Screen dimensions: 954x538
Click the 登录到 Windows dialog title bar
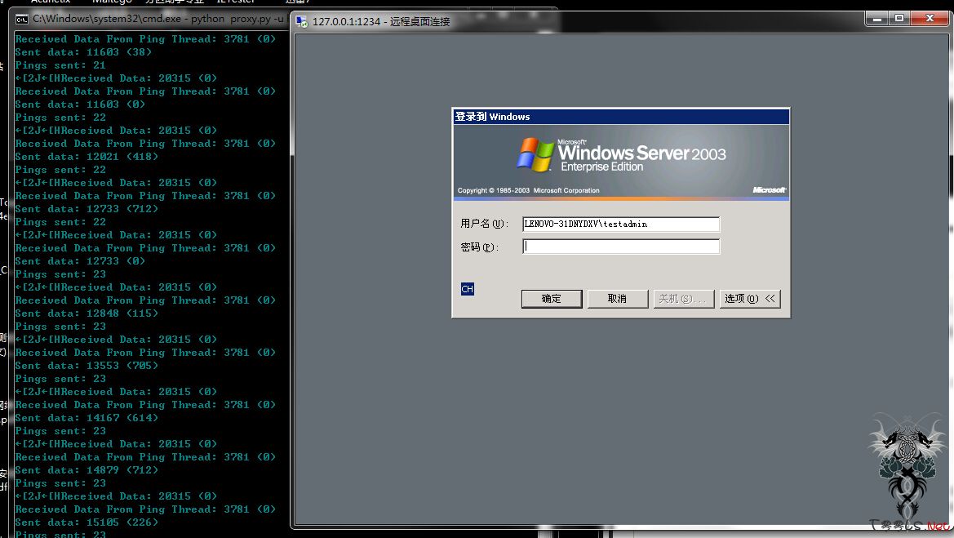tap(620, 116)
